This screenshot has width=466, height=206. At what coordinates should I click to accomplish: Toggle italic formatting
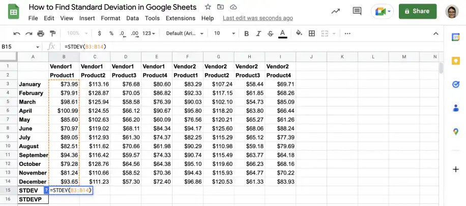point(258,33)
